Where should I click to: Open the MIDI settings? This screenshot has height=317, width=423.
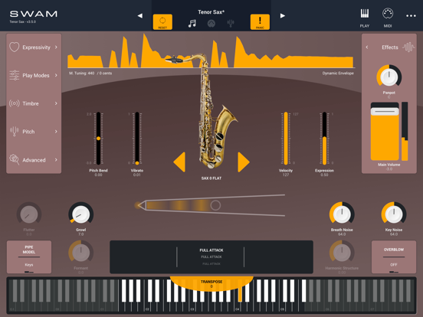(388, 18)
